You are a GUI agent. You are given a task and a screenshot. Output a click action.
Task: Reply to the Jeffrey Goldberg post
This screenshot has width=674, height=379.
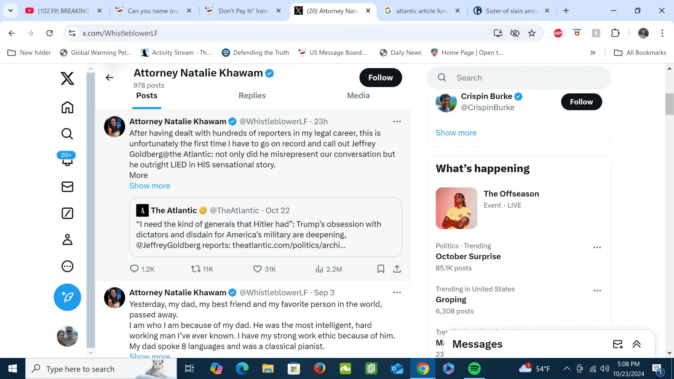click(134, 269)
